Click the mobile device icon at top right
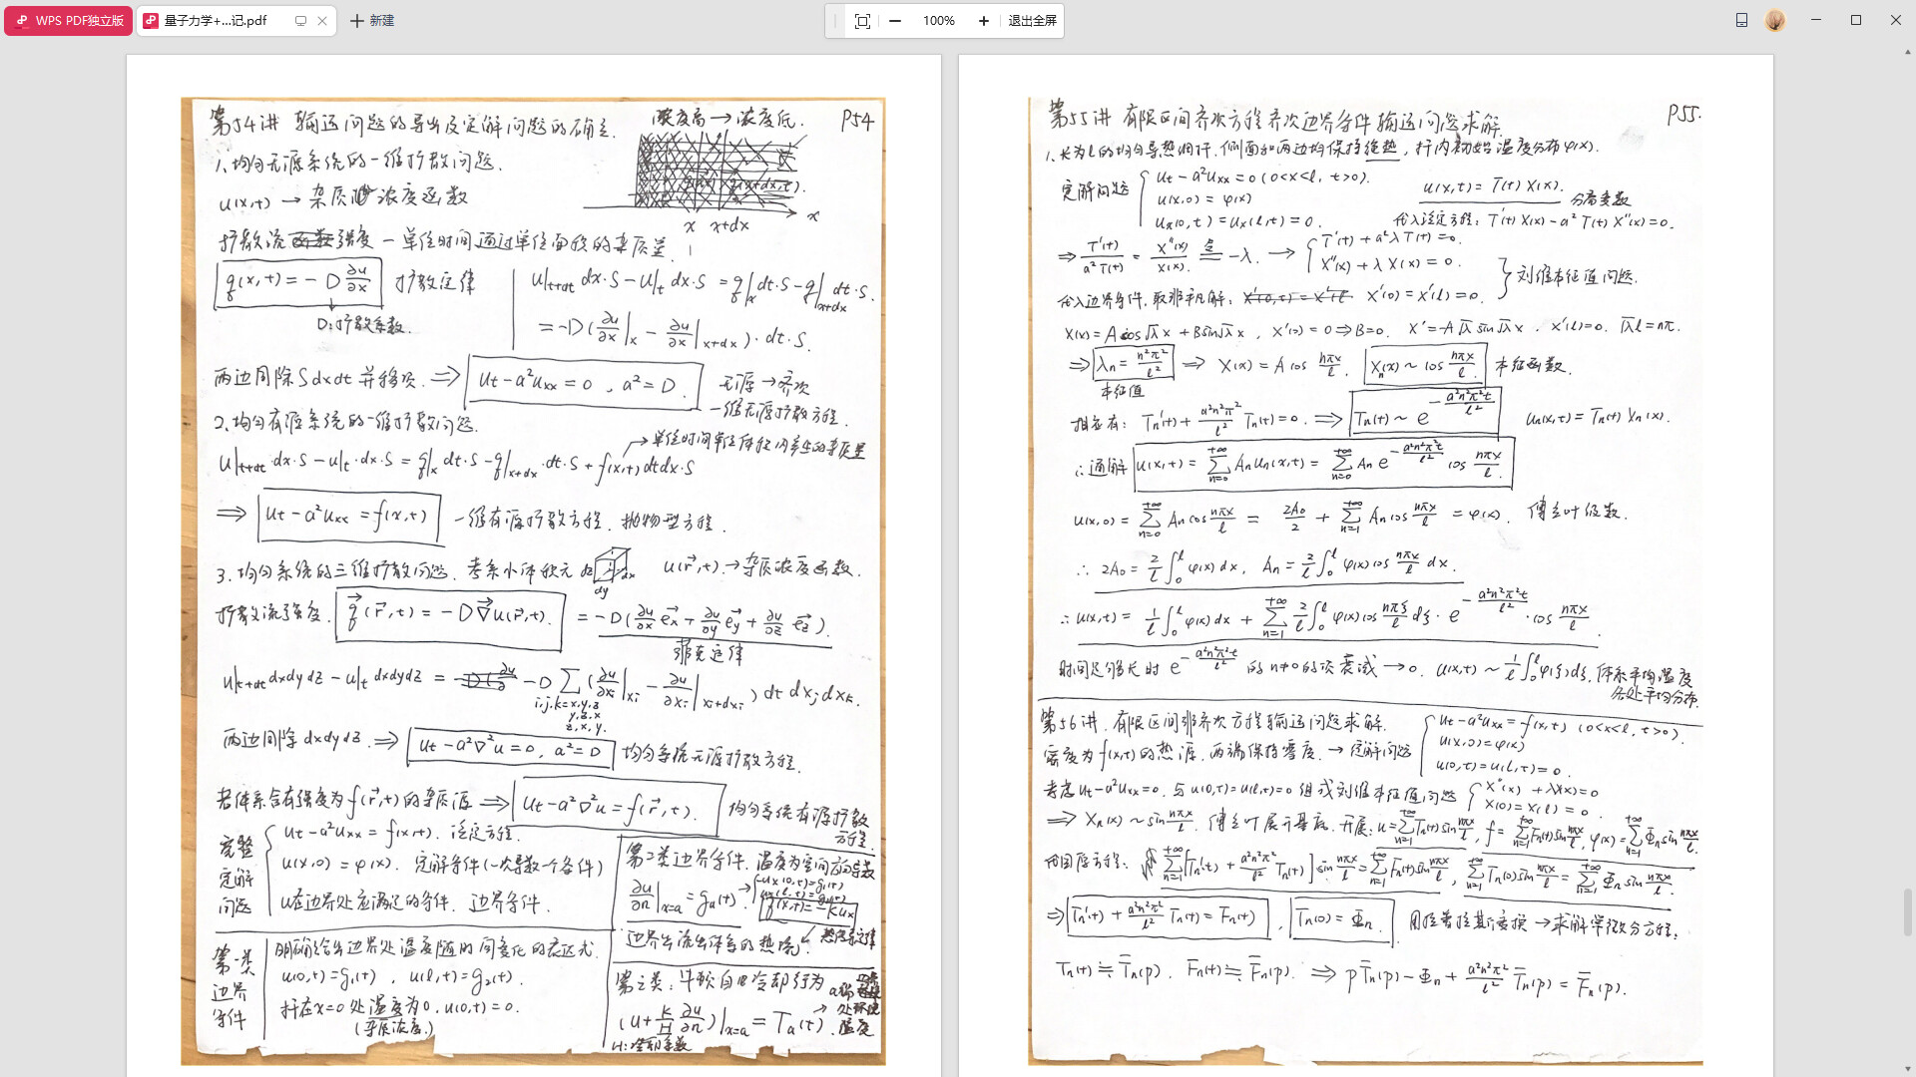This screenshot has width=1916, height=1077. pyautogui.click(x=1741, y=20)
